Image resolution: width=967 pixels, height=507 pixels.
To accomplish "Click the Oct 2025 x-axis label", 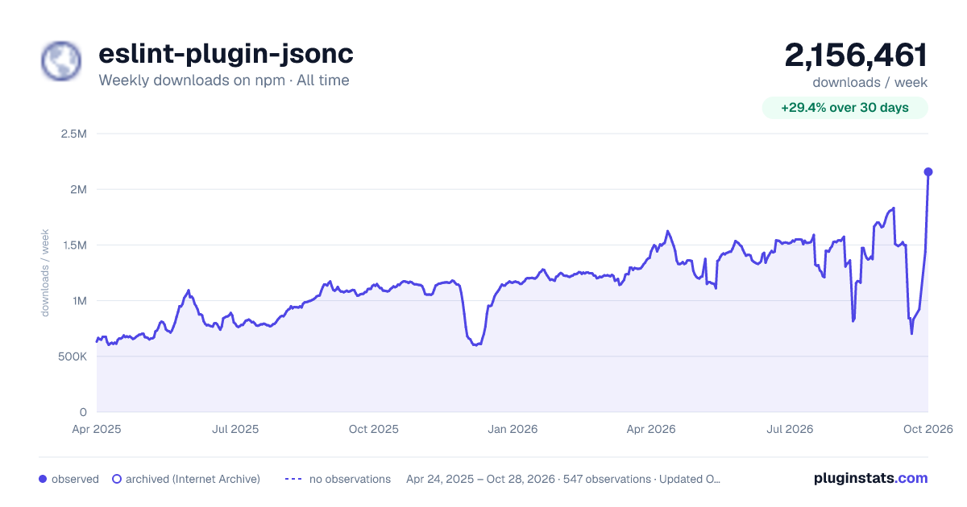I will [374, 429].
